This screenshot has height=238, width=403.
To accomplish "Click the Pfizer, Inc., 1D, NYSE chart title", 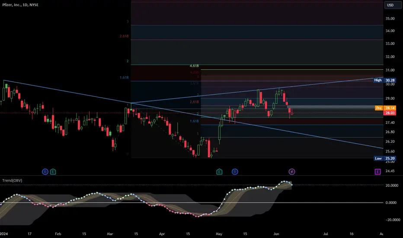I will click(x=20, y=5).
